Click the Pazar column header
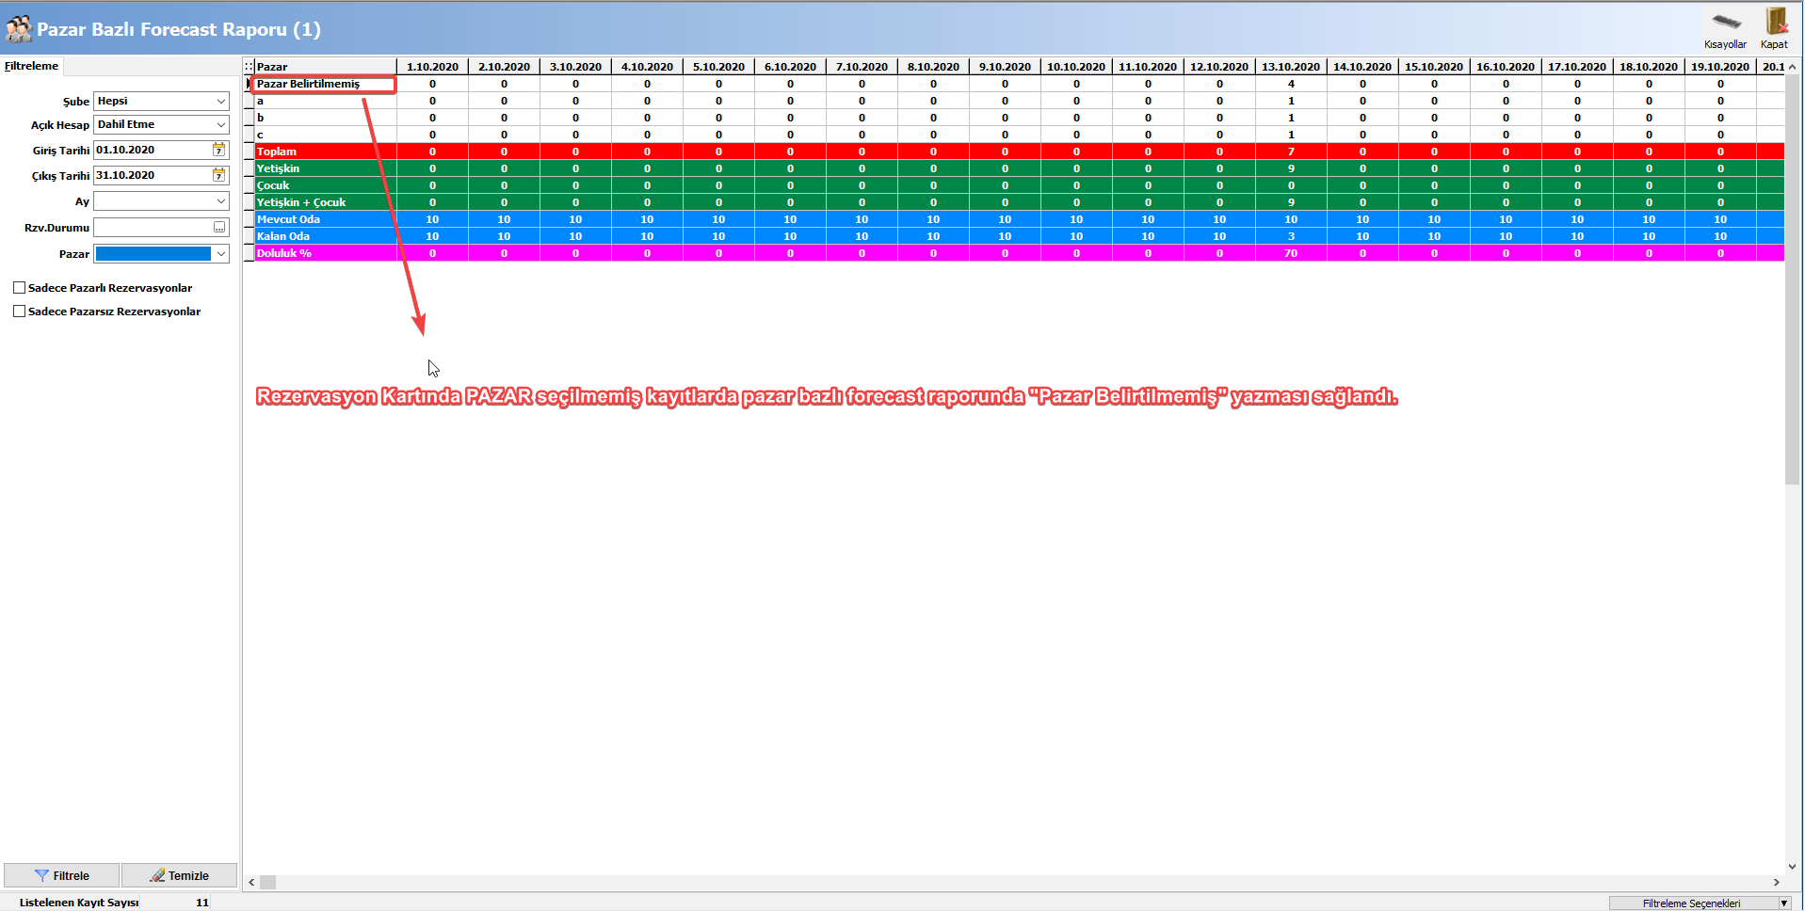 tap(325, 67)
